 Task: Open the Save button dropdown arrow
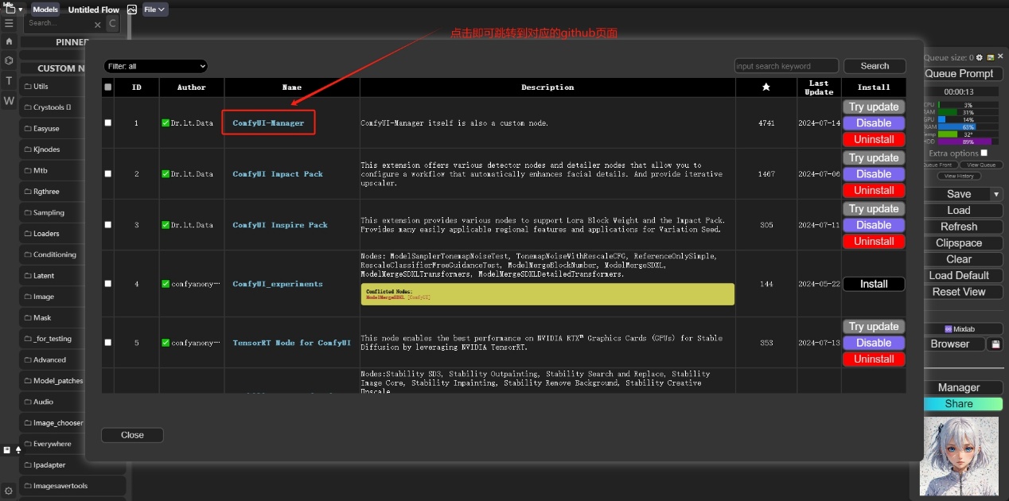tap(995, 194)
